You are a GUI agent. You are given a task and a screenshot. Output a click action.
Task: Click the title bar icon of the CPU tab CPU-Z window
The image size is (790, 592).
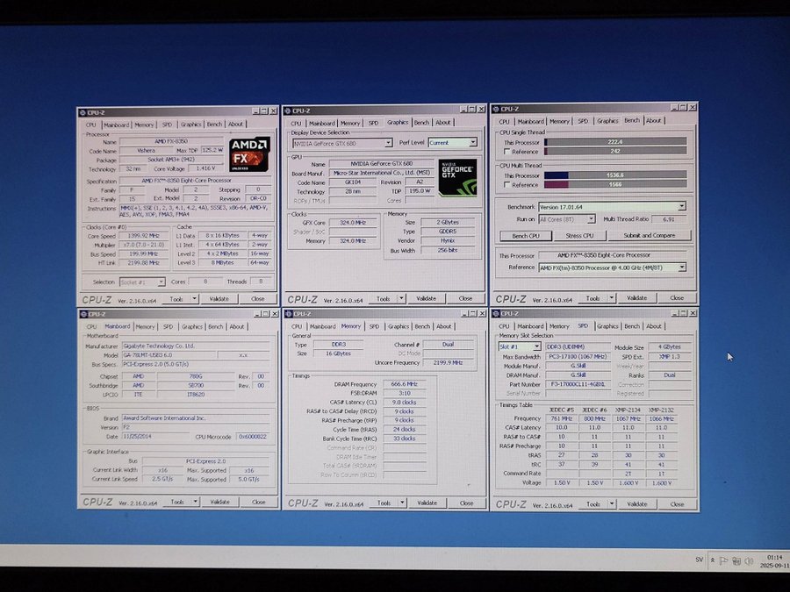(x=83, y=112)
